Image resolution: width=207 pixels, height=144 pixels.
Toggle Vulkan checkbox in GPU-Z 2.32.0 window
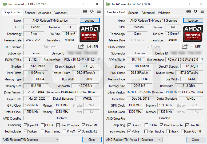click(129, 131)
